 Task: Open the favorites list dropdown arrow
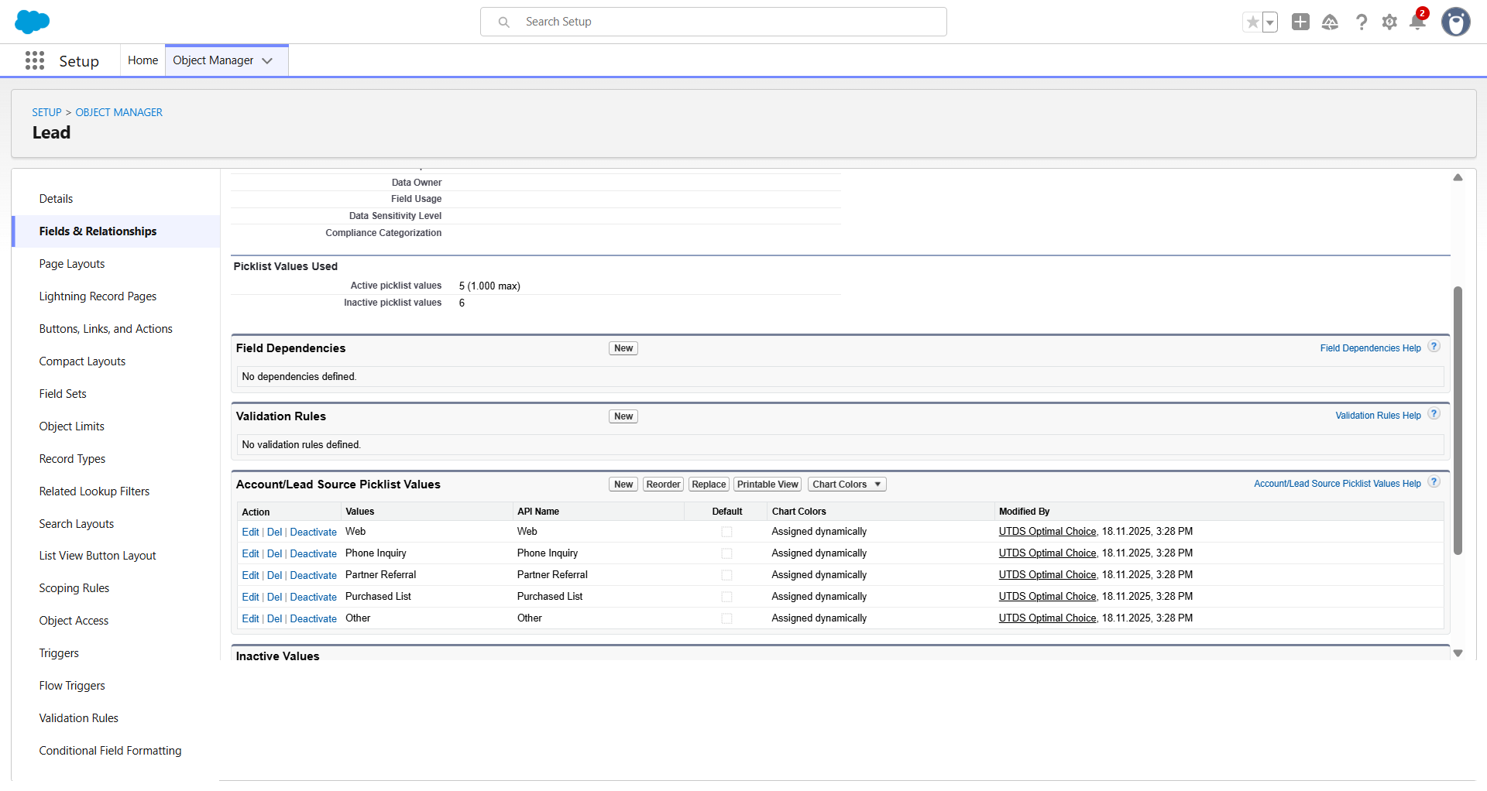pyautogui.click(x=1270, y=22)
